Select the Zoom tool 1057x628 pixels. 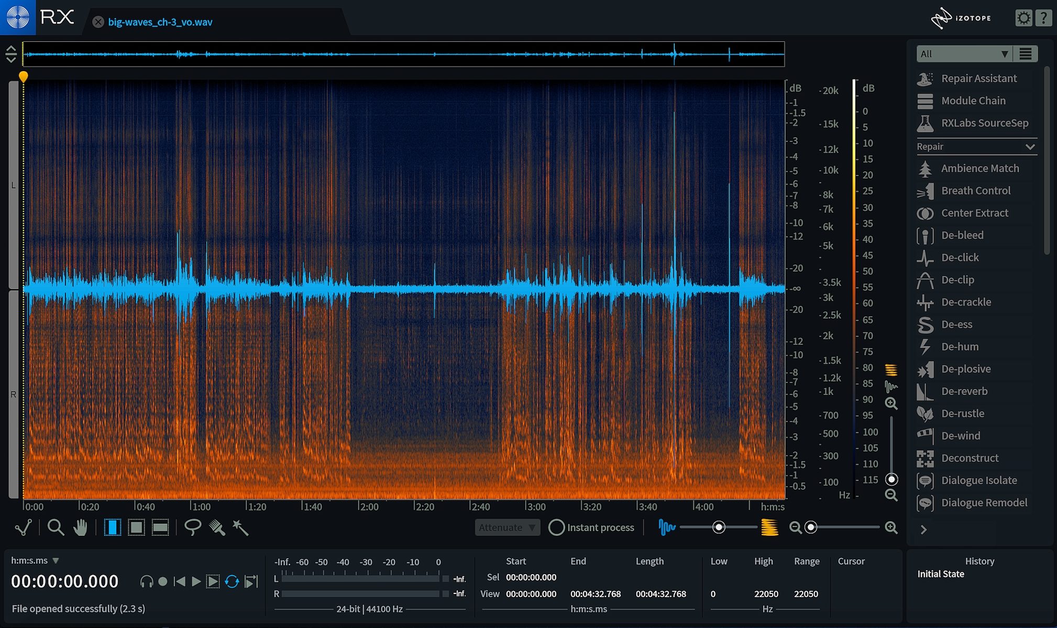pos(56,527)
